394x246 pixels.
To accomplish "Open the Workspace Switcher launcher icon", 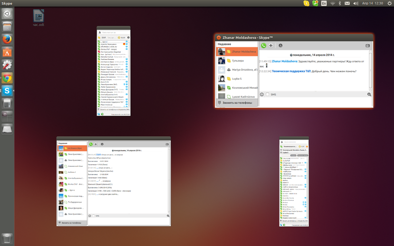I will click(x=7, y=117).
